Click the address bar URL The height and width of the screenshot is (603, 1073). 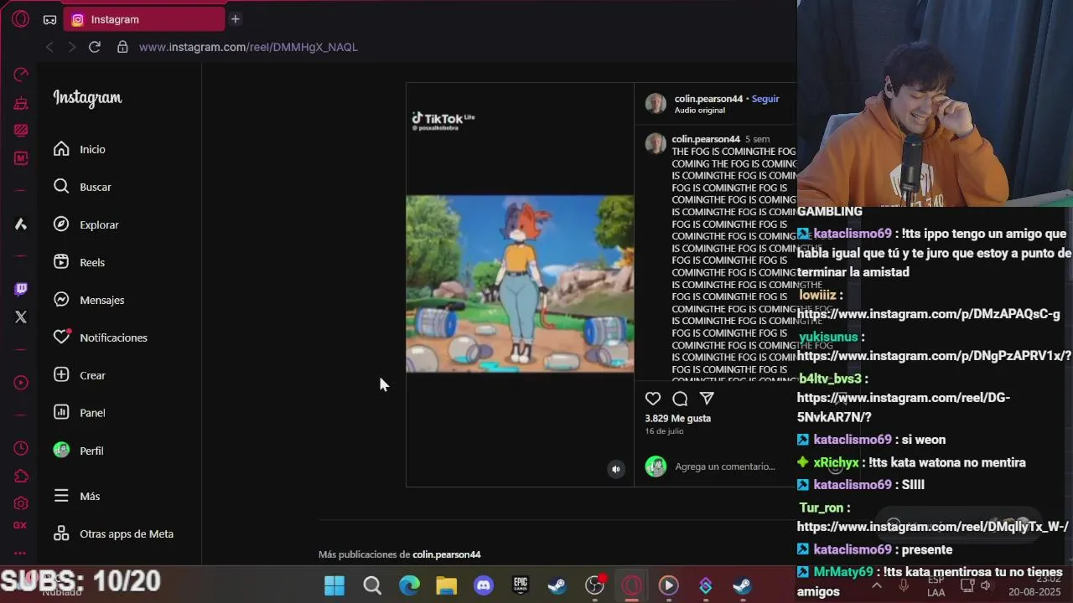(248, 47)
